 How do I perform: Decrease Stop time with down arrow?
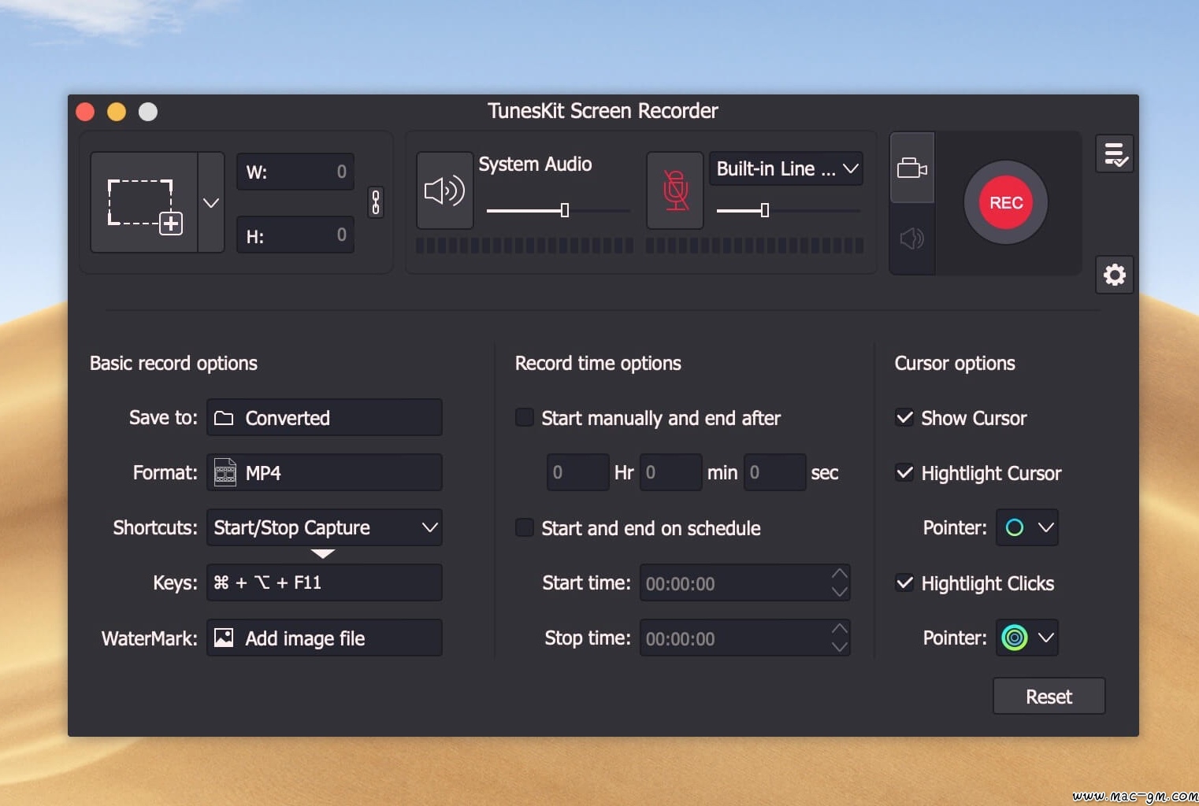[840, 647]
